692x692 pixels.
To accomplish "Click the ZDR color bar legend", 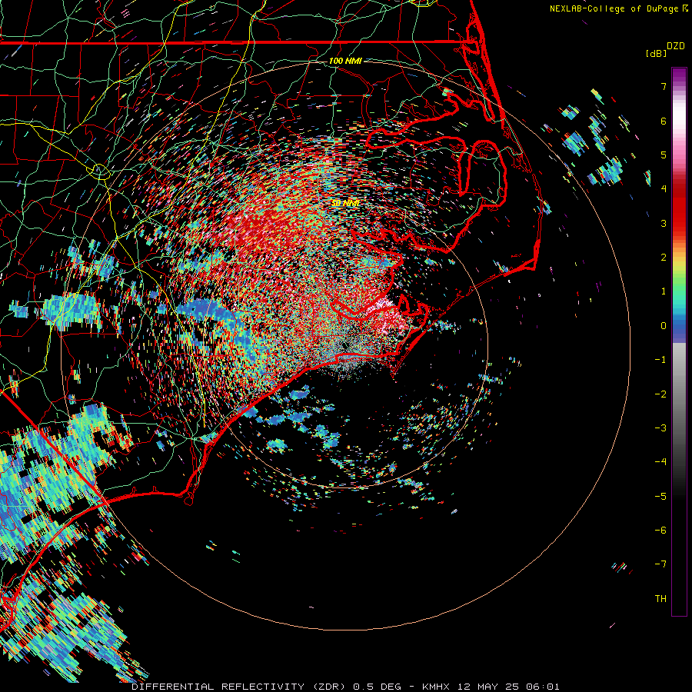I will pyautogui.click(x=679, y=341).
